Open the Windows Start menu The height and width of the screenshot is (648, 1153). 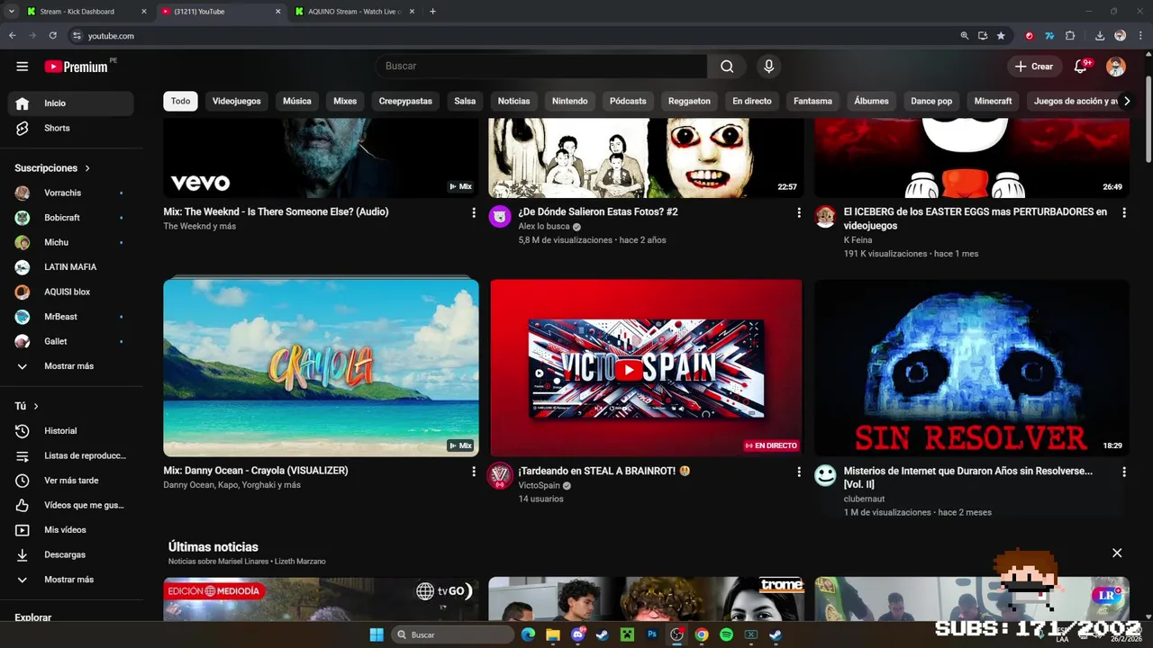377,634
